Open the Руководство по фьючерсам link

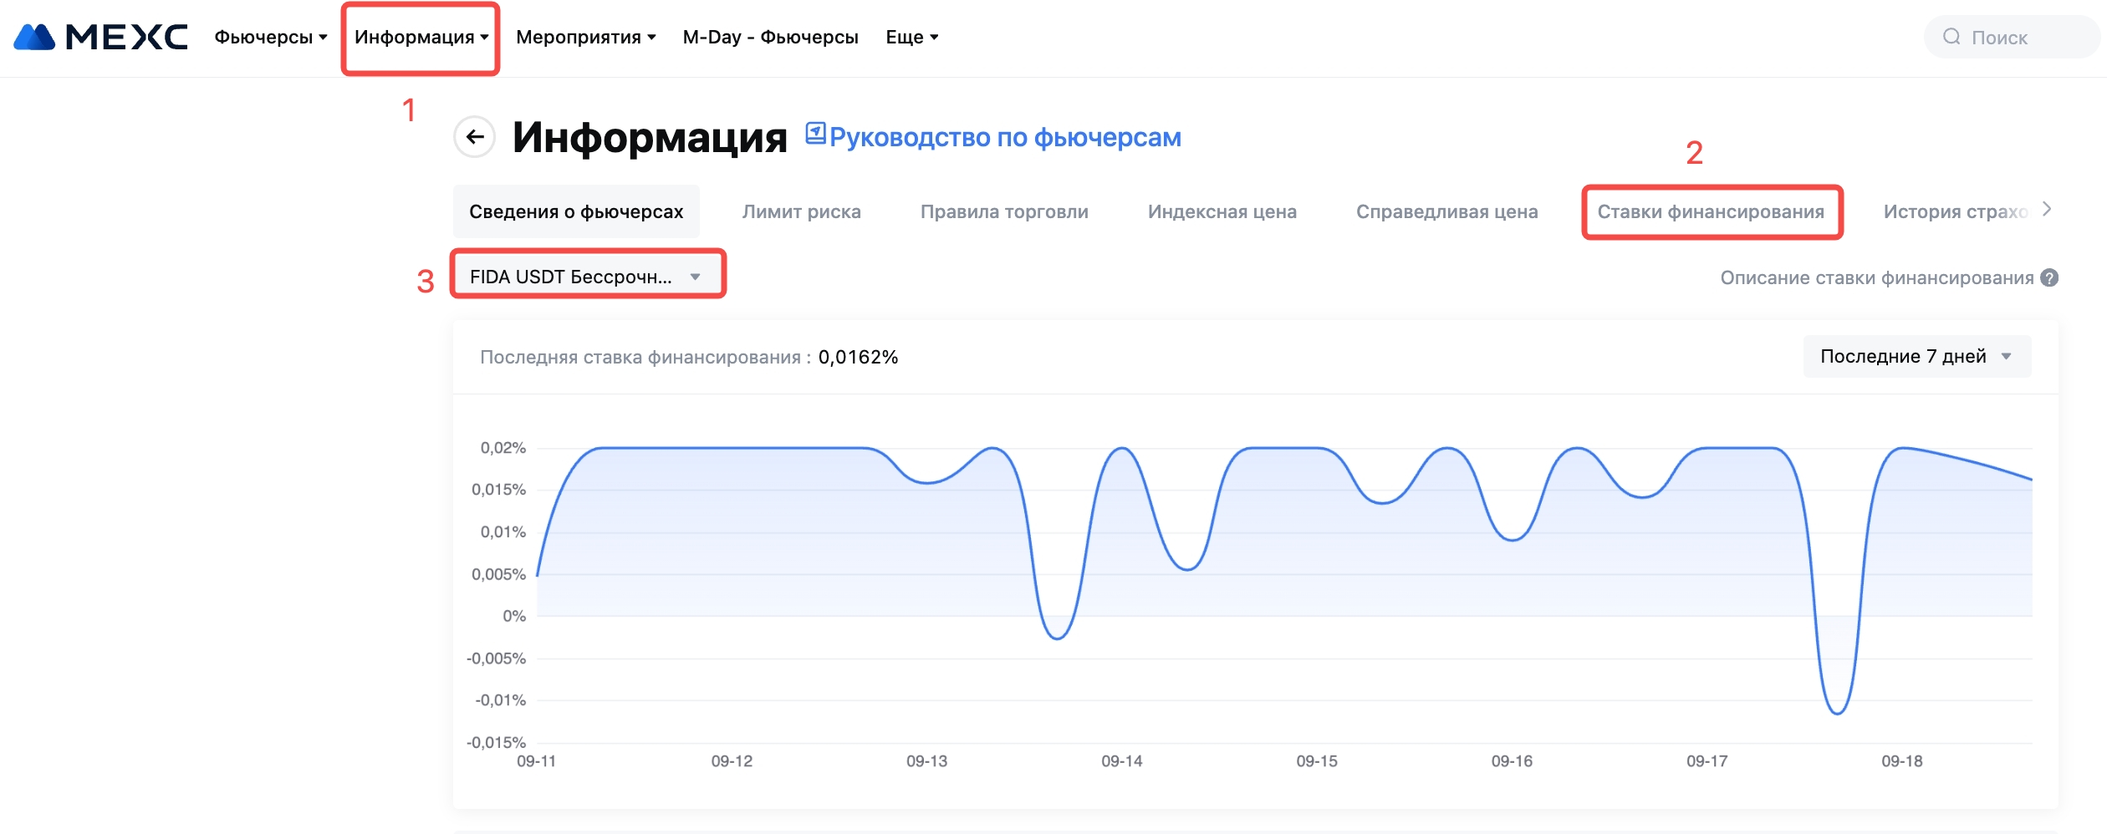pyautogui.click(x=1005, y=138)
